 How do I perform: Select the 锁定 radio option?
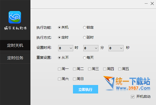(x=84, y=27)
